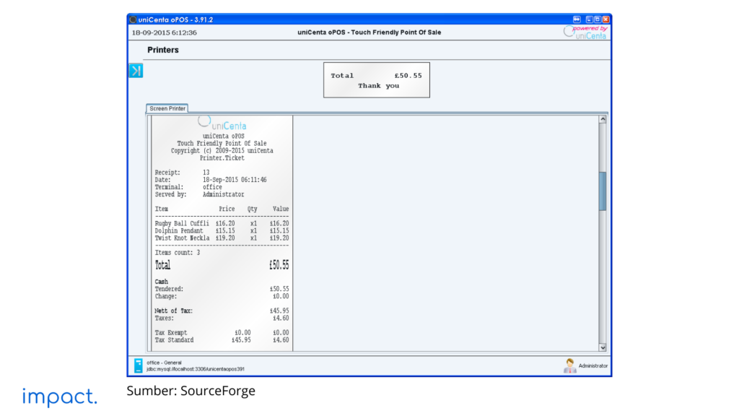
Task: Click the blue terminal icon in status bar
Action: click(138, 366)
